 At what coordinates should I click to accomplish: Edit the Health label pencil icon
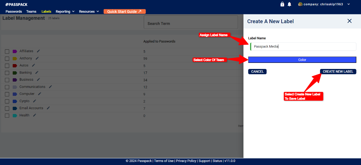tap(35, 115)
